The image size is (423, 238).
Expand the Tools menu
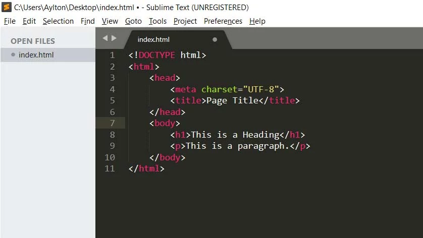click(157, 21)
